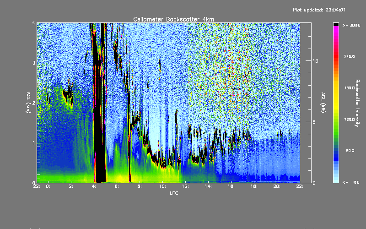
Task: Click the '18:' UTC tick label
Action: coord(254,186)
